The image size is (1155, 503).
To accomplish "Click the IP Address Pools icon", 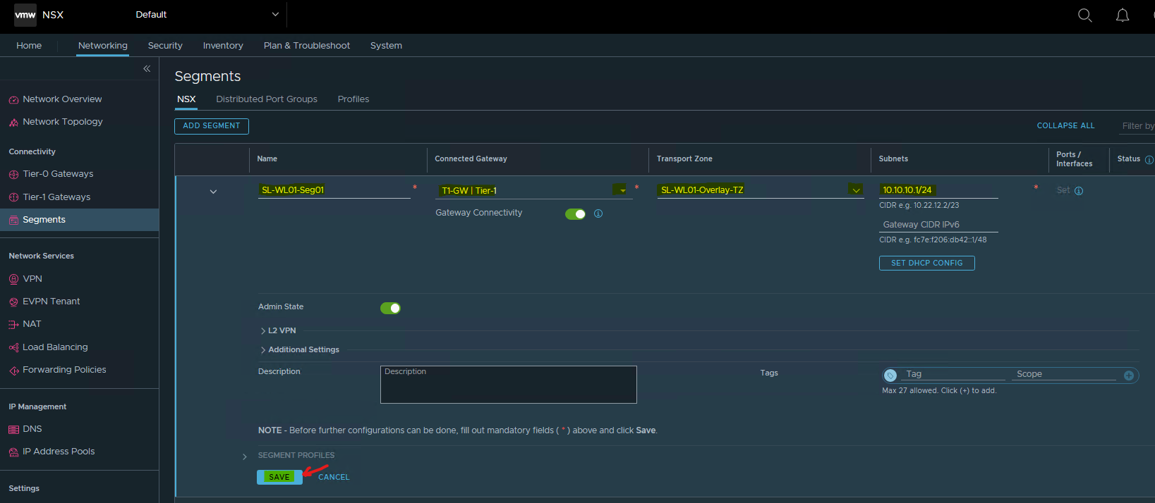I will (13, 452).
